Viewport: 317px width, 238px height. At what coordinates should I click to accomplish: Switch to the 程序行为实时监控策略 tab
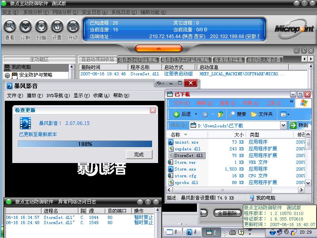pos(185,60)
